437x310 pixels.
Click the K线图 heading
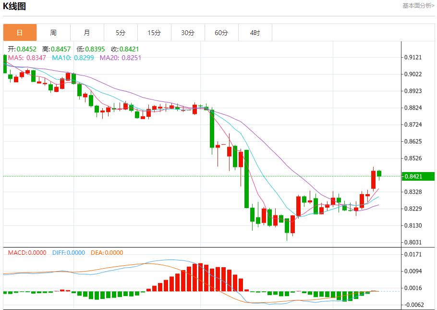[14, 6]
